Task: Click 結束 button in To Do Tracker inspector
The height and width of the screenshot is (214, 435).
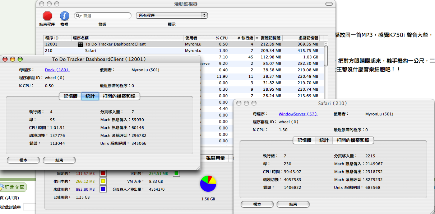Action: (59, 160)
